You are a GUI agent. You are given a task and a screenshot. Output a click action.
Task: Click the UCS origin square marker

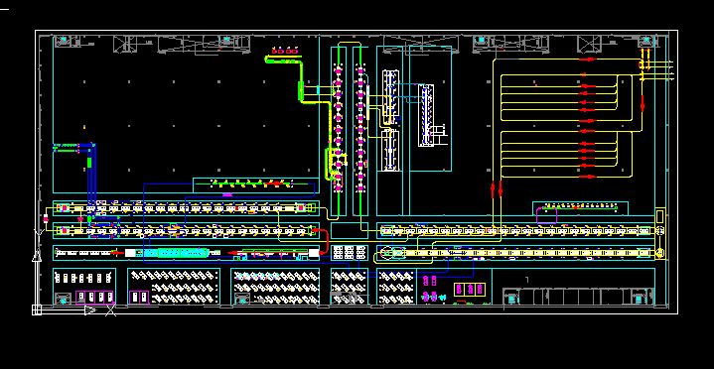click(x=37, y=310)
